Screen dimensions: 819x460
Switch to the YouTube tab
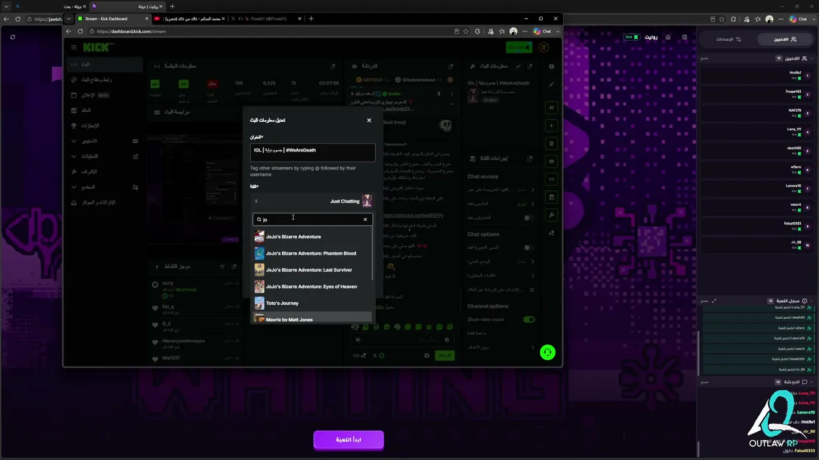pyautogui.click(x=188, y=19)
